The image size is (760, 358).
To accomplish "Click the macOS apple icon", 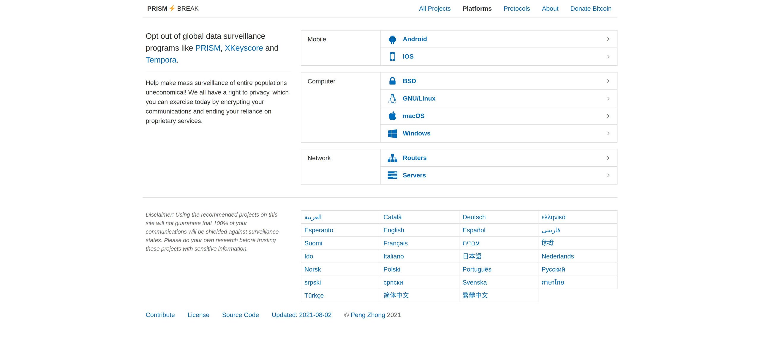I will click(x=392, y=116).
